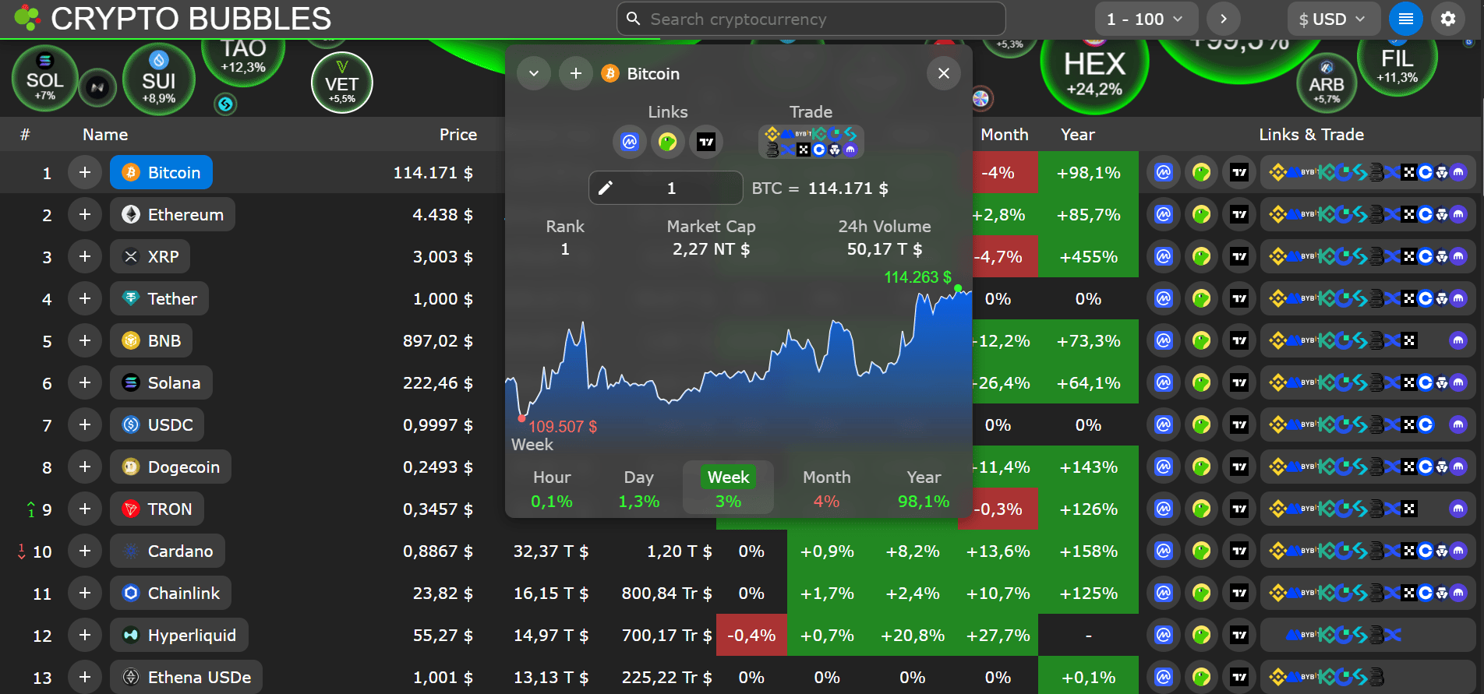The width and height of the screenshot is (1484, 694).
Task: Open trade exchanges for USDC row
Action: (x=1368, y=425)
